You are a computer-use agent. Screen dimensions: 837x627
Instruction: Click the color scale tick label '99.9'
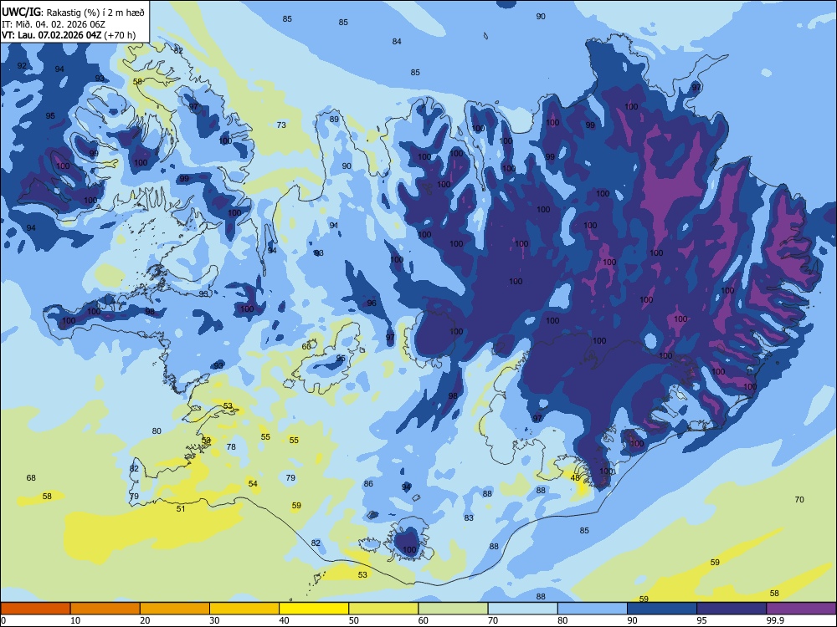774,620
